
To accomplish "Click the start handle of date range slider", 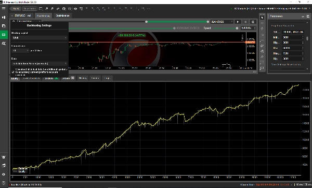I will tap(146, 22).
